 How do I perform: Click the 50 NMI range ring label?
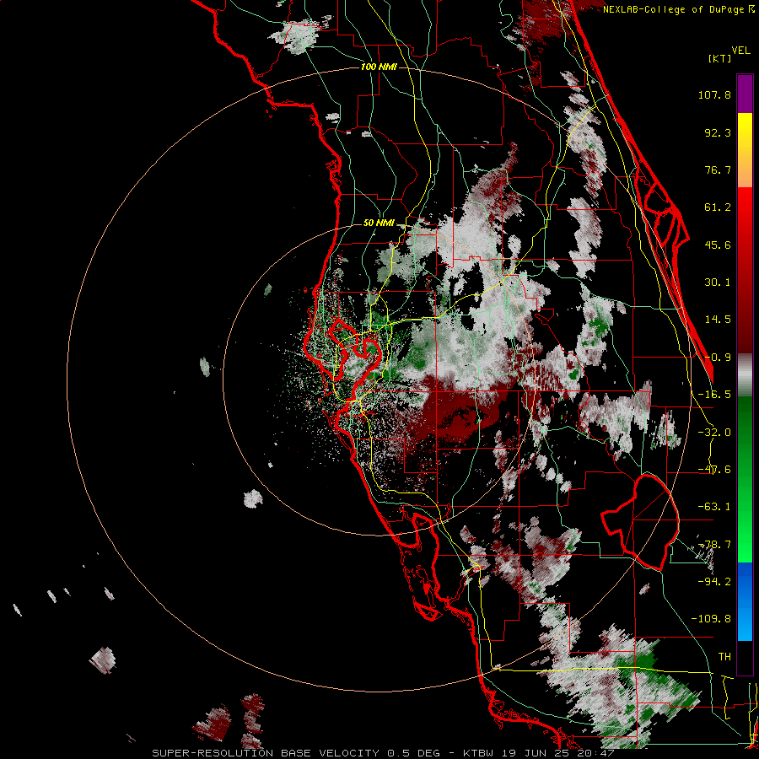379,223
